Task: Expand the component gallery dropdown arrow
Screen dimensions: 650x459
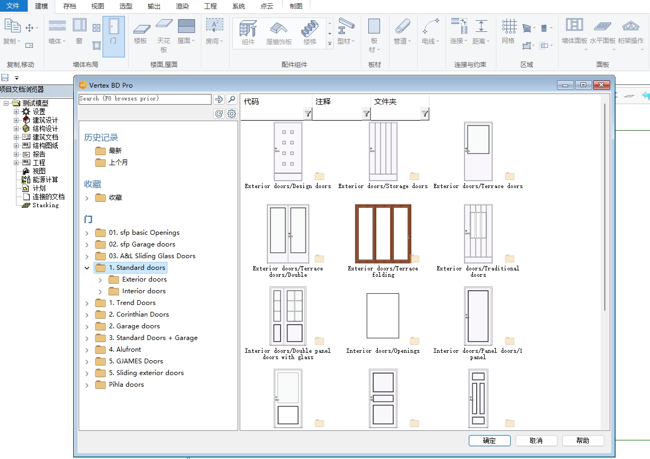Action: click(x=330, y=43)
